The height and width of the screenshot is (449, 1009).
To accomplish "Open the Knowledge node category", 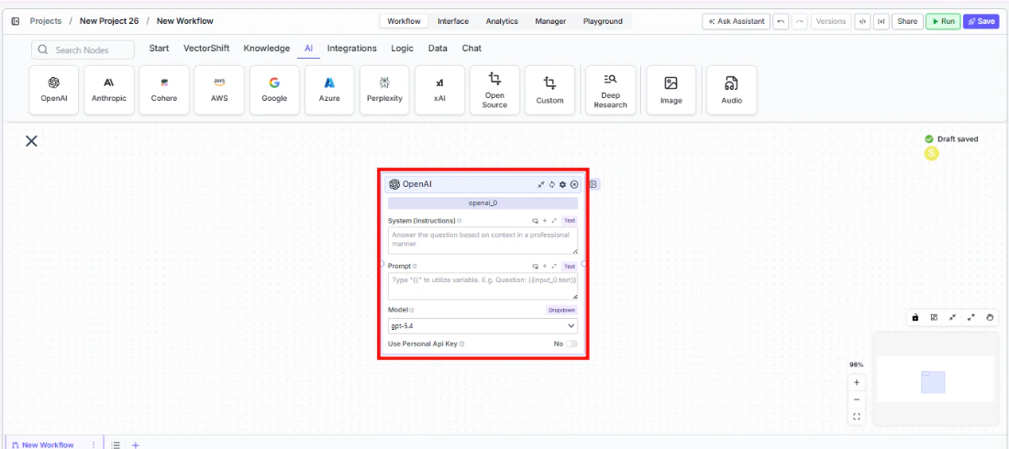I will click(x=266, y=49).
